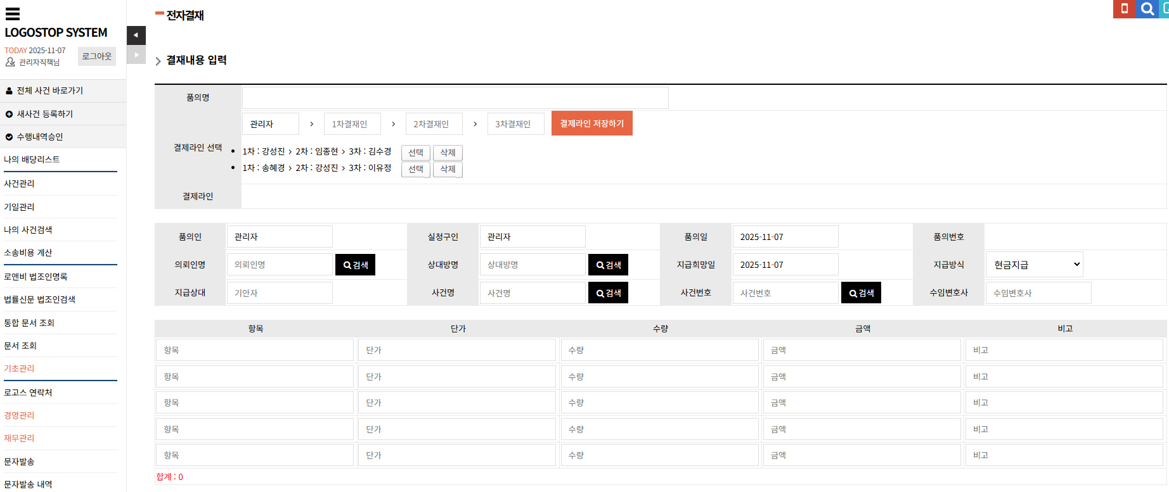Click the blue search magnifier icon
1169x492 pixels.
click(1147, 9)
